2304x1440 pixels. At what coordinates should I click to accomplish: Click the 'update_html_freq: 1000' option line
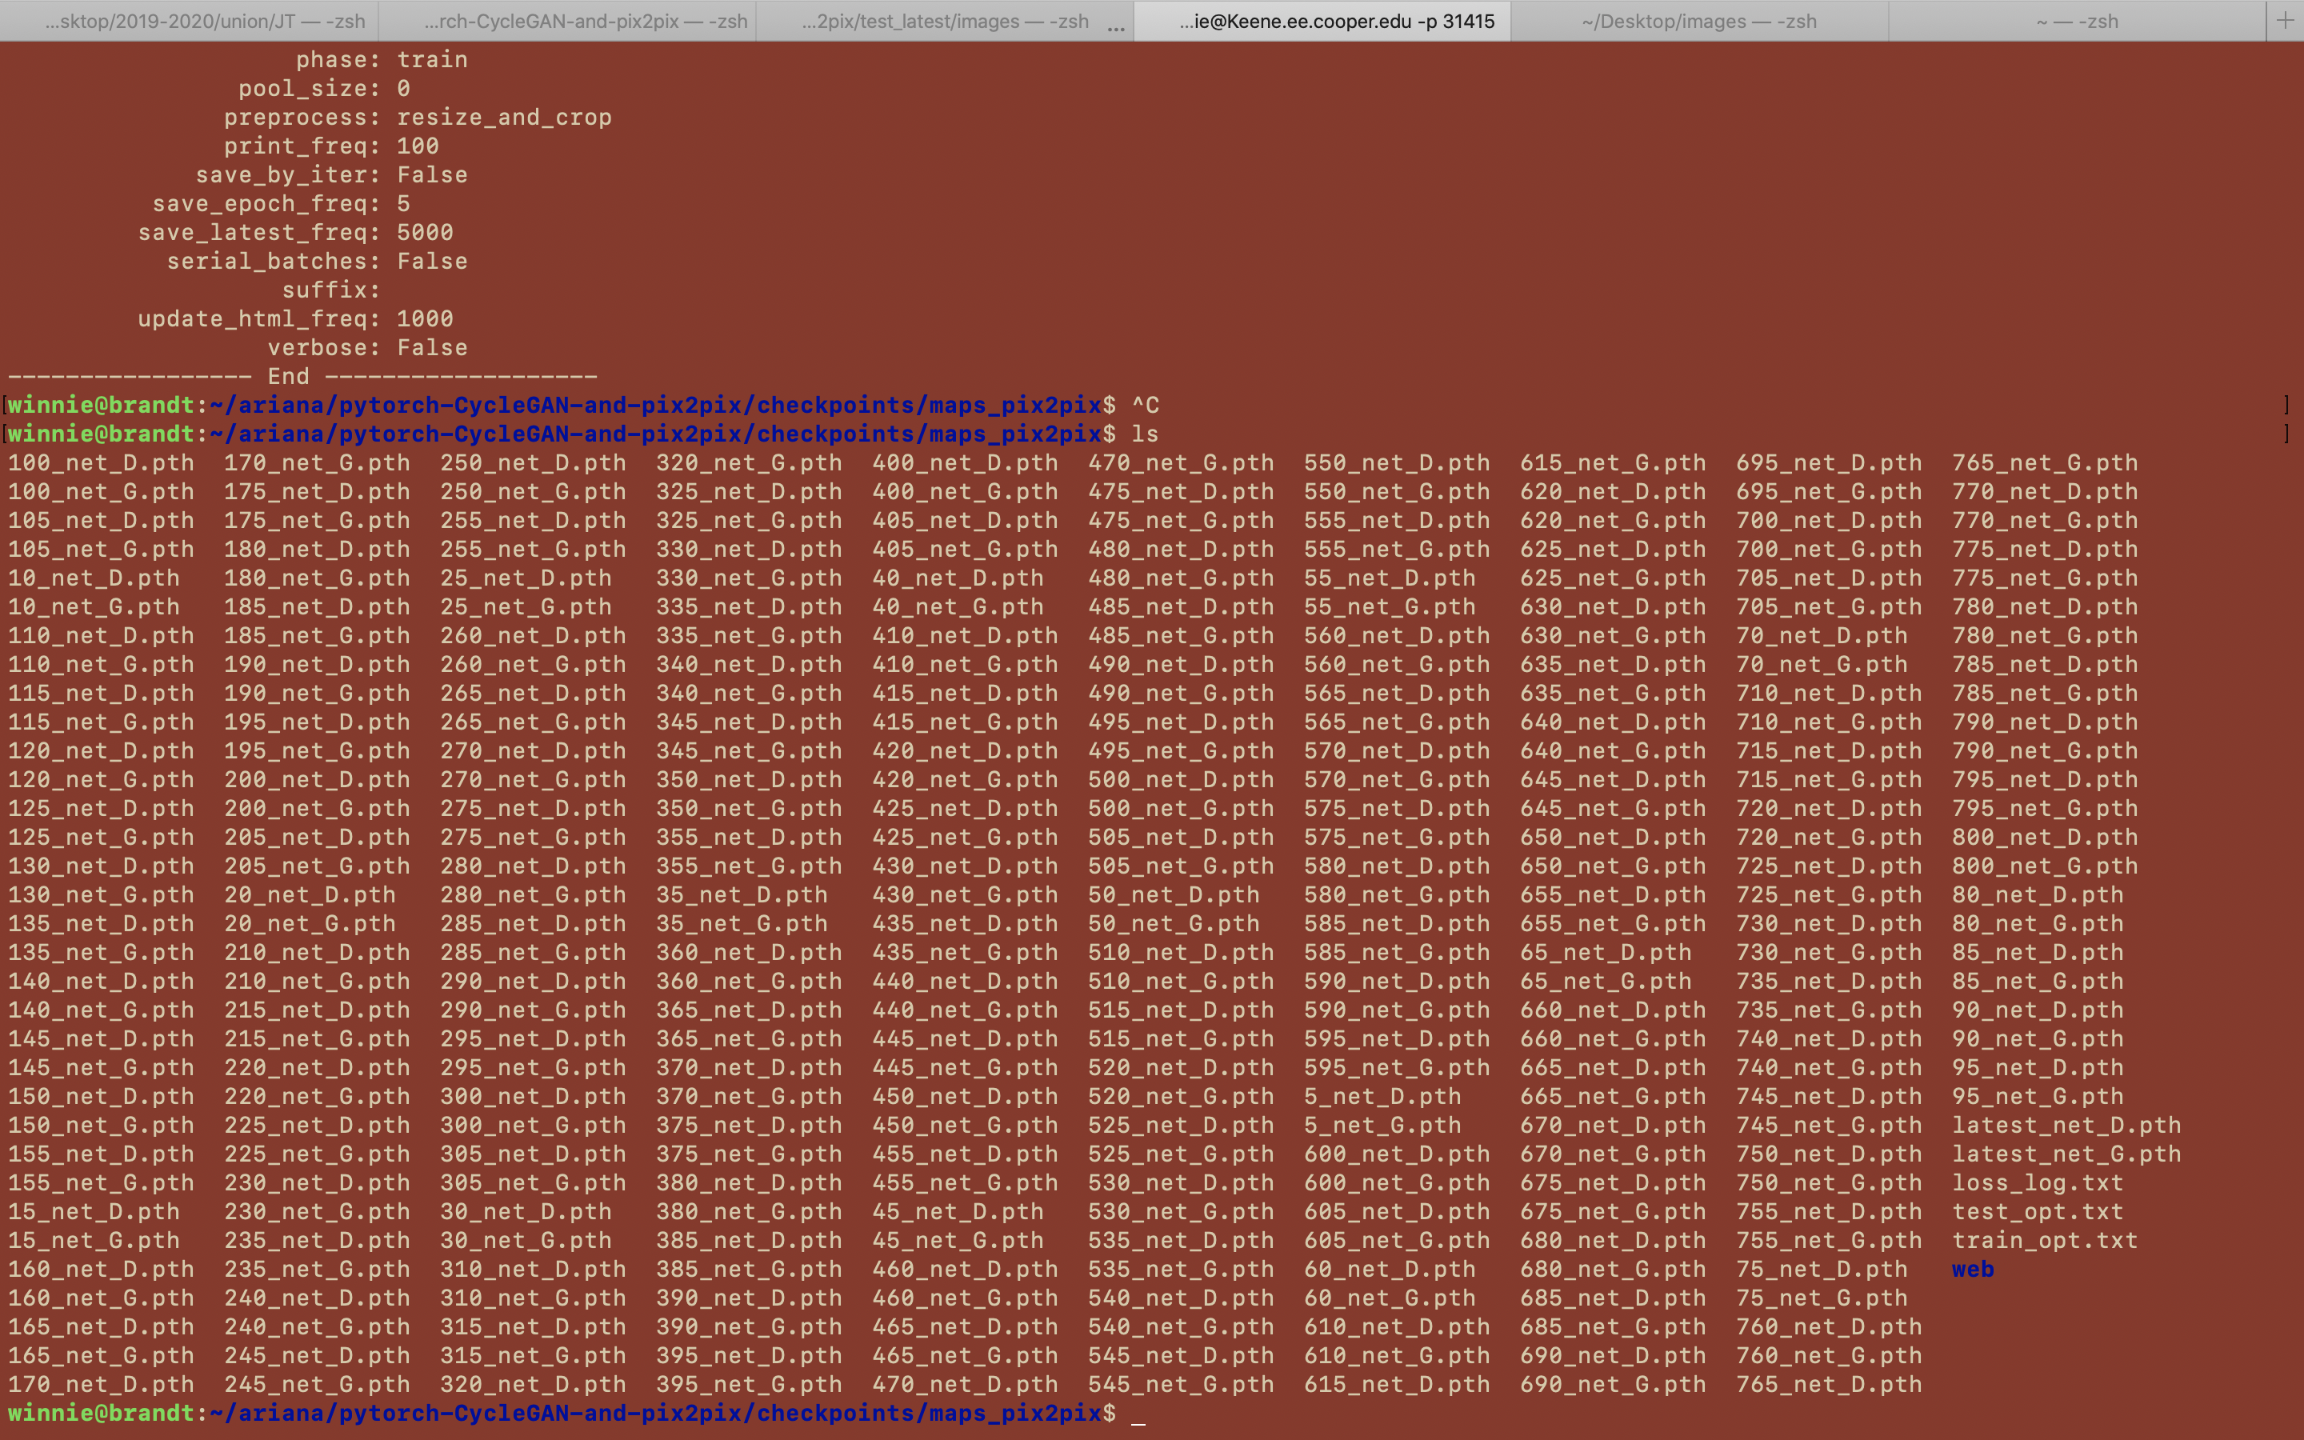point(296,318)
